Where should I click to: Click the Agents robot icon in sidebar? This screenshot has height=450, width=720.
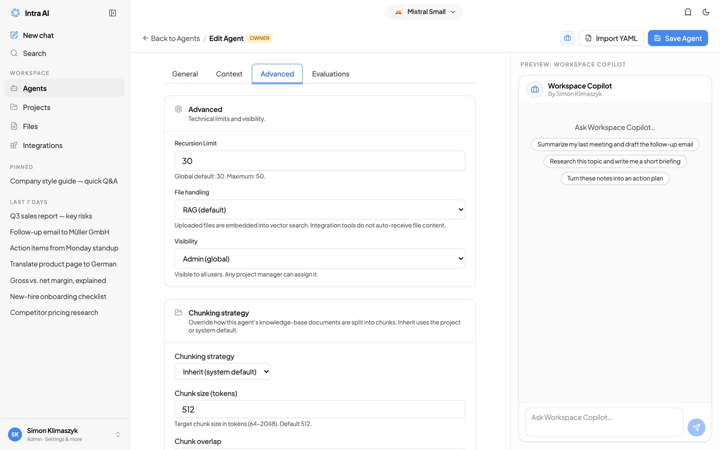[14, 88]
